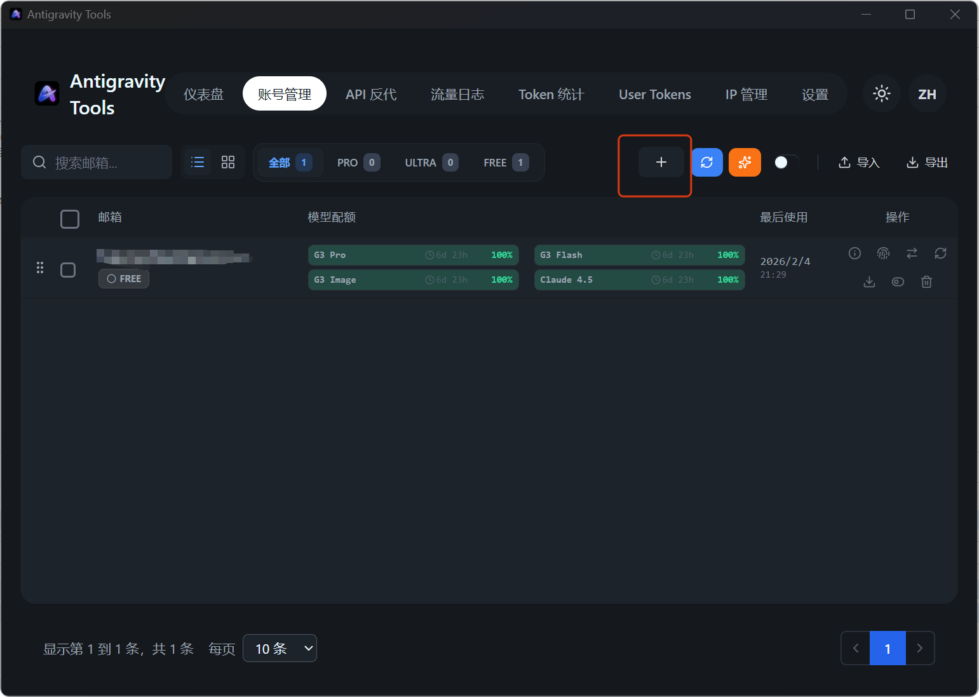Filter accounts by FREE tier
The width and height of the screenshot is (979, 697).
506,163
